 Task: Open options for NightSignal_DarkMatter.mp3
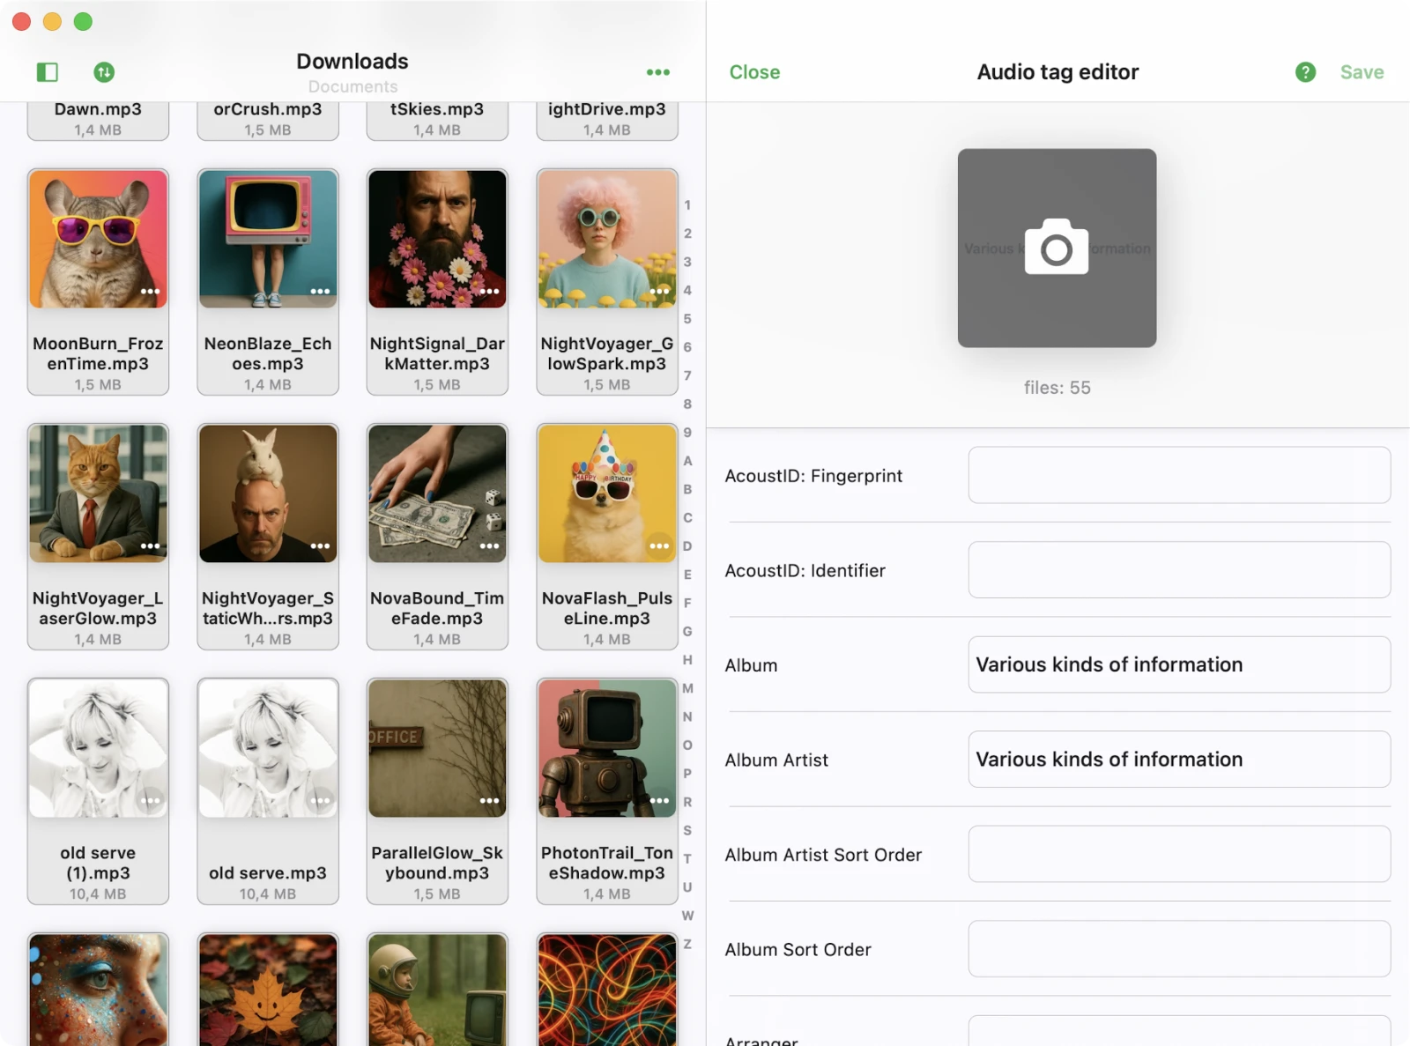[x=489, y=292]
